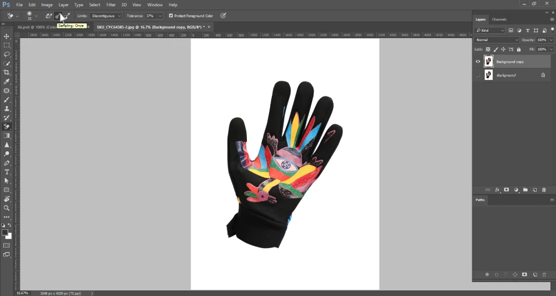Toggle Quick Mask mode
The image size is (556, 296).
click(6, 245)
